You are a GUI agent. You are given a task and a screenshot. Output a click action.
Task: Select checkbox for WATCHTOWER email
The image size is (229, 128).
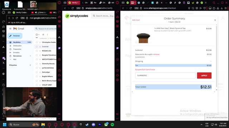[x=36, y=59]
